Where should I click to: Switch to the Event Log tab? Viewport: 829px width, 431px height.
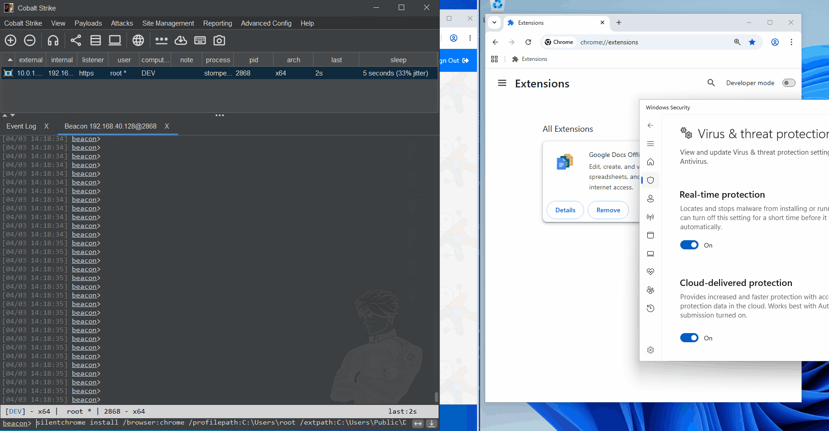(x=21, y=126)
